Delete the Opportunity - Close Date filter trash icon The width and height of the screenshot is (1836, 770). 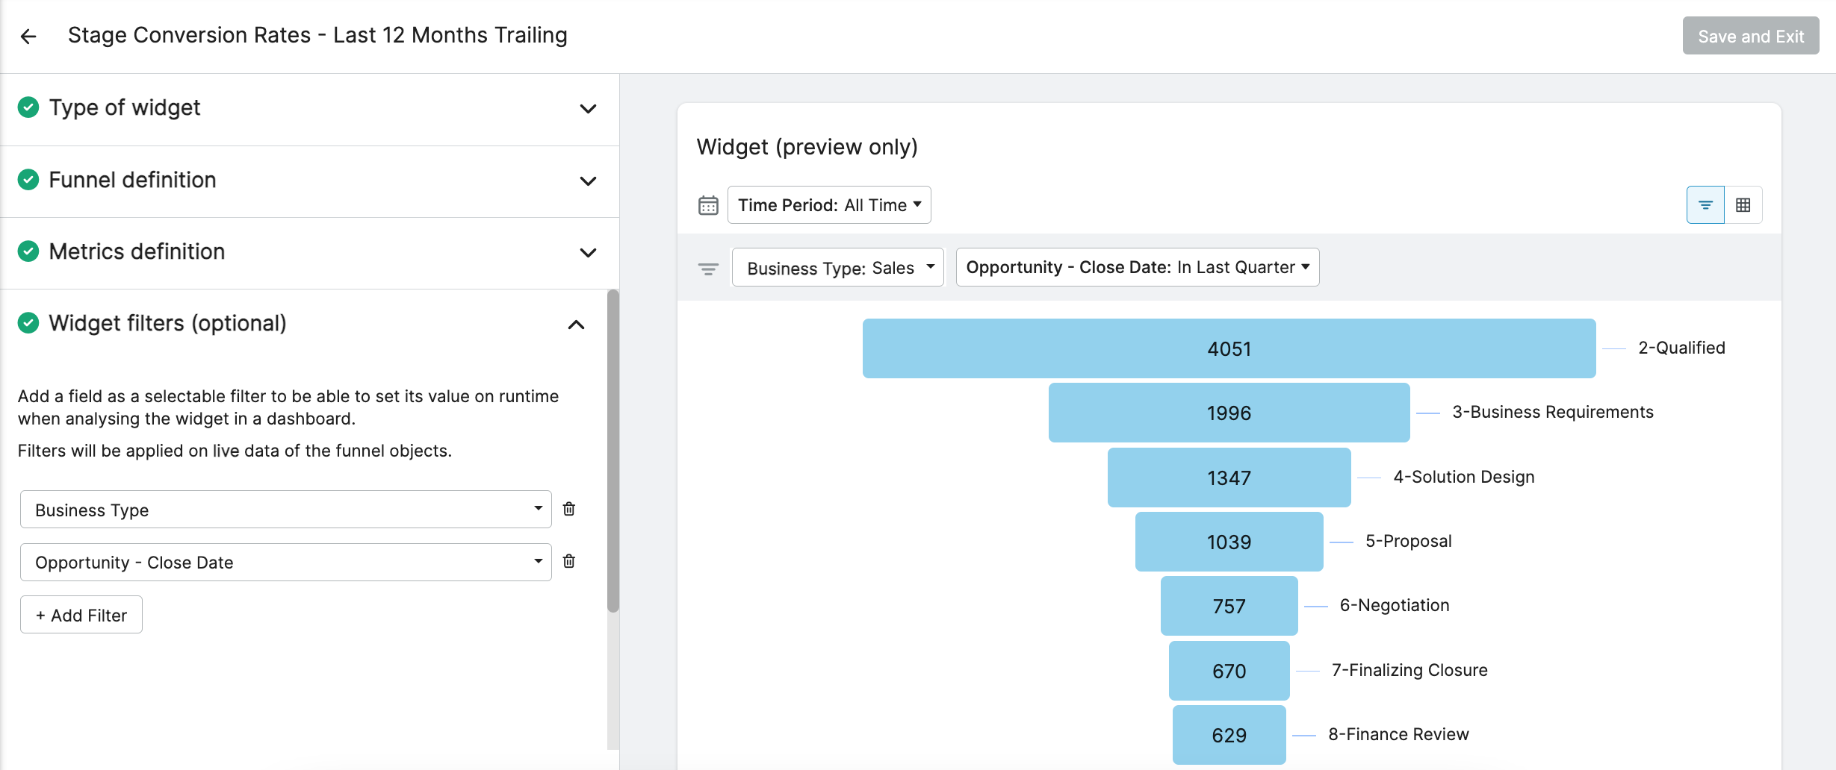click(x=568, y=561)
